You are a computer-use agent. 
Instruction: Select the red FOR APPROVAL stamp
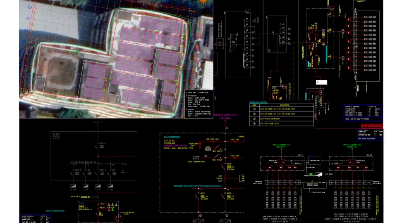[x=371, y=126]
